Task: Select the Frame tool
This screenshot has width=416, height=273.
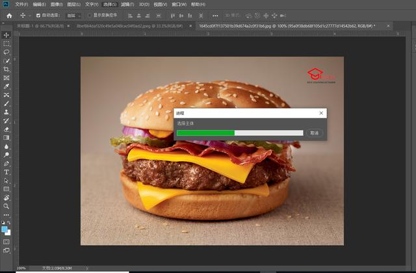Action: pyautogui.click(x=6, y=78)
